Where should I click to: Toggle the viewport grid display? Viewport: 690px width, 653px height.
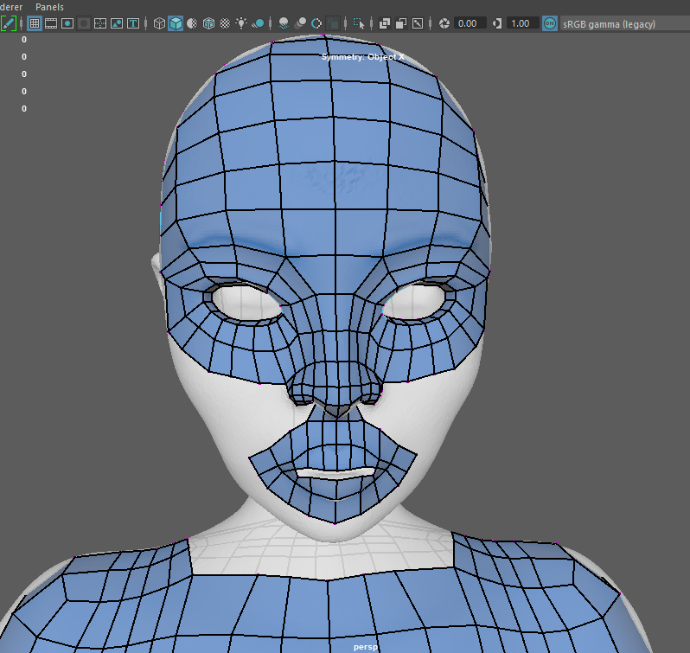click(x=35, y=23)
